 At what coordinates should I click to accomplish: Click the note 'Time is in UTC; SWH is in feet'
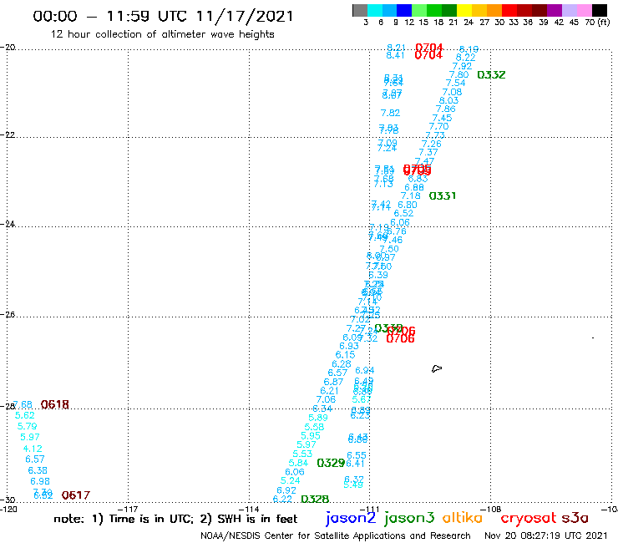tap(175, 519)
